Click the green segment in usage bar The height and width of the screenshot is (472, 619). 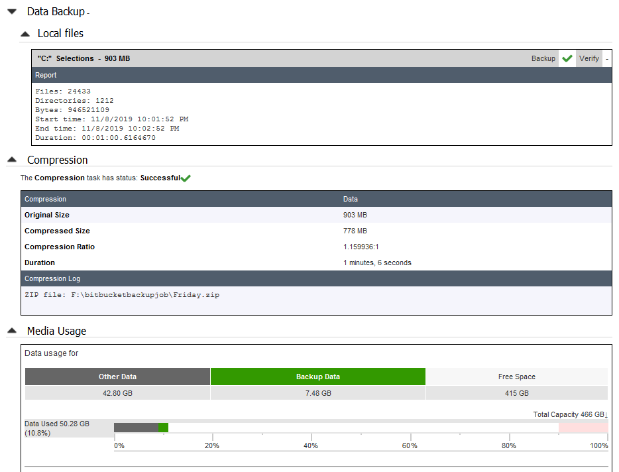(164, 428)
